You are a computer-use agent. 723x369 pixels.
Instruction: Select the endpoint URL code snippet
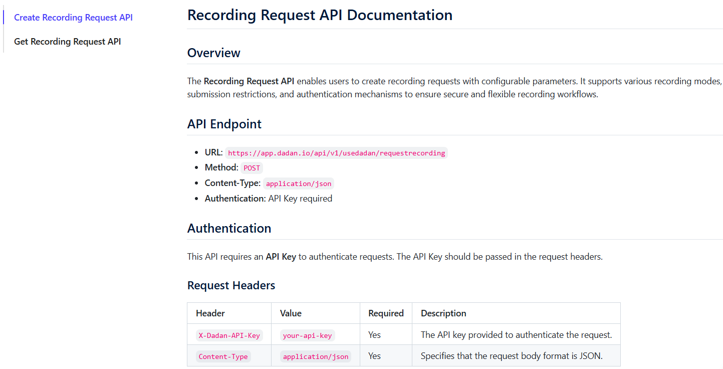[336, 152]
